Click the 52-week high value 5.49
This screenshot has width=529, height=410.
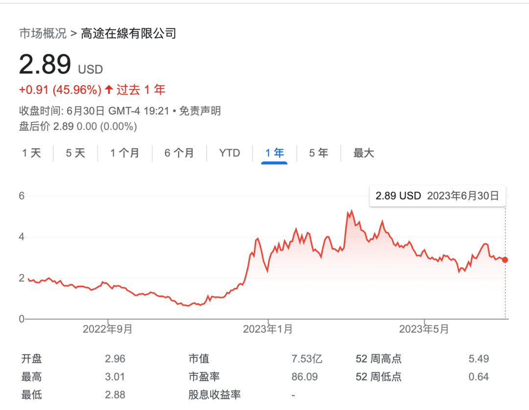click(479, 359)
